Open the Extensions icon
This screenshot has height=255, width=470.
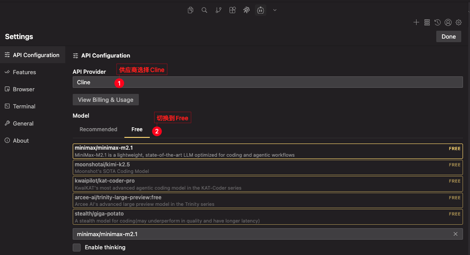point(233,10)
